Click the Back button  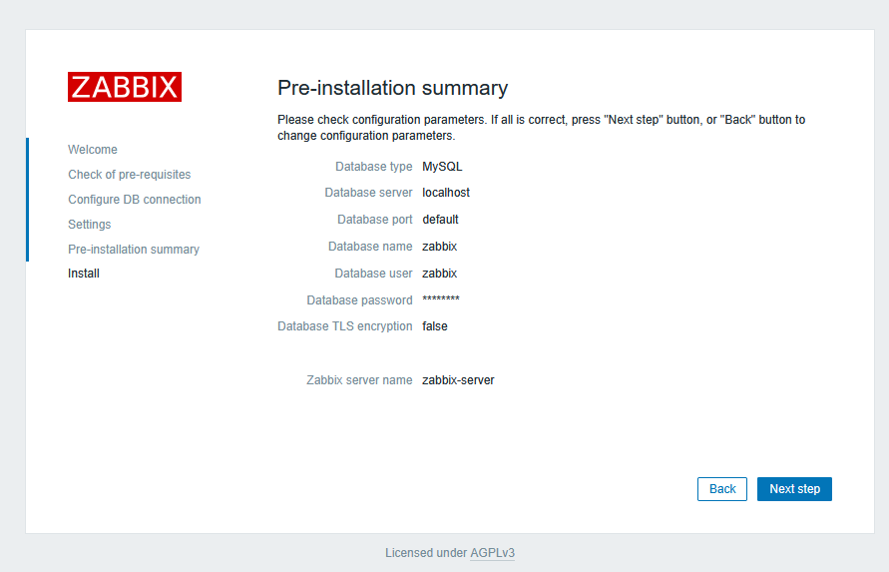coord(722,489)
